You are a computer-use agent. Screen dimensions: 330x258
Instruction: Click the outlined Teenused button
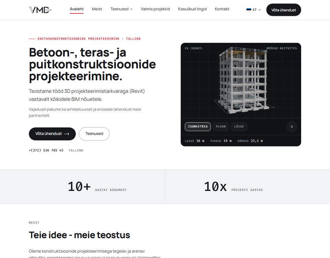tap(94, 134)
